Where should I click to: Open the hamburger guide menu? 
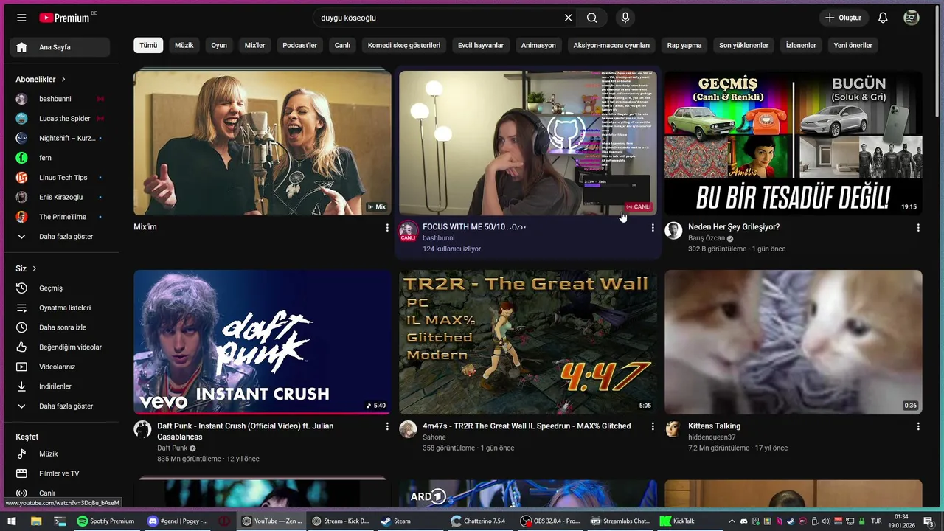(x=21, y=18)
